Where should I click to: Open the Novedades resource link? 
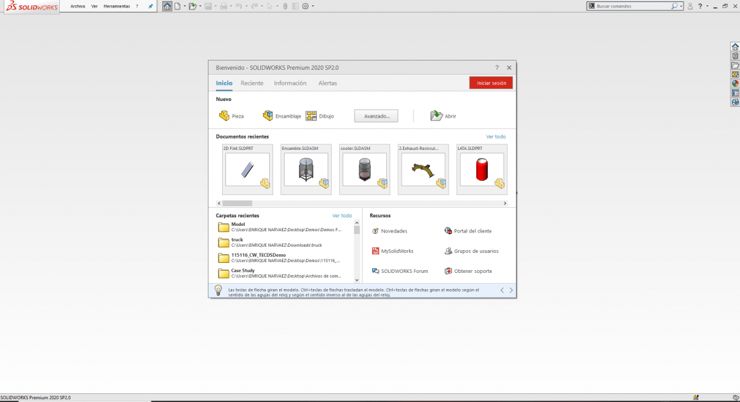(390, 231)
